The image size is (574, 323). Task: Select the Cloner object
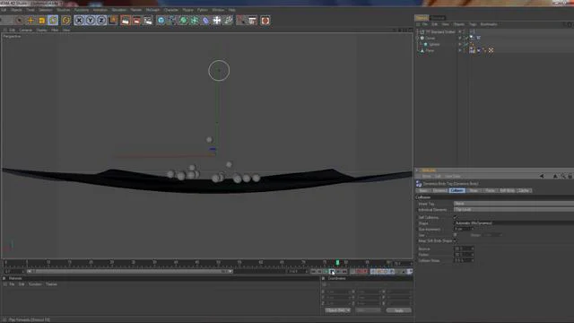click(430, 38)
